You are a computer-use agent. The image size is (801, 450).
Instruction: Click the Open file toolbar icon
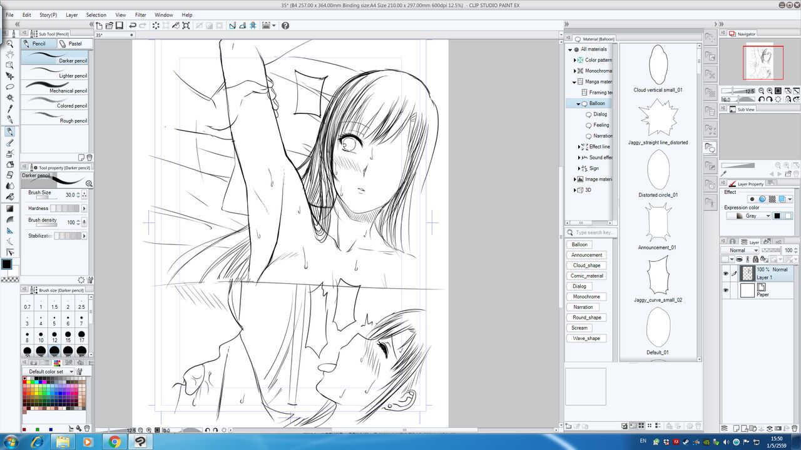pyautogui.click(x=109, y=26)
